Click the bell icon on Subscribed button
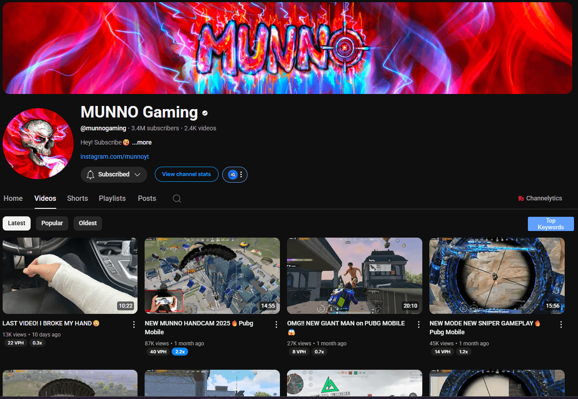Image resolution: width=578 pixels, height=399 pixels. point(90,175)
